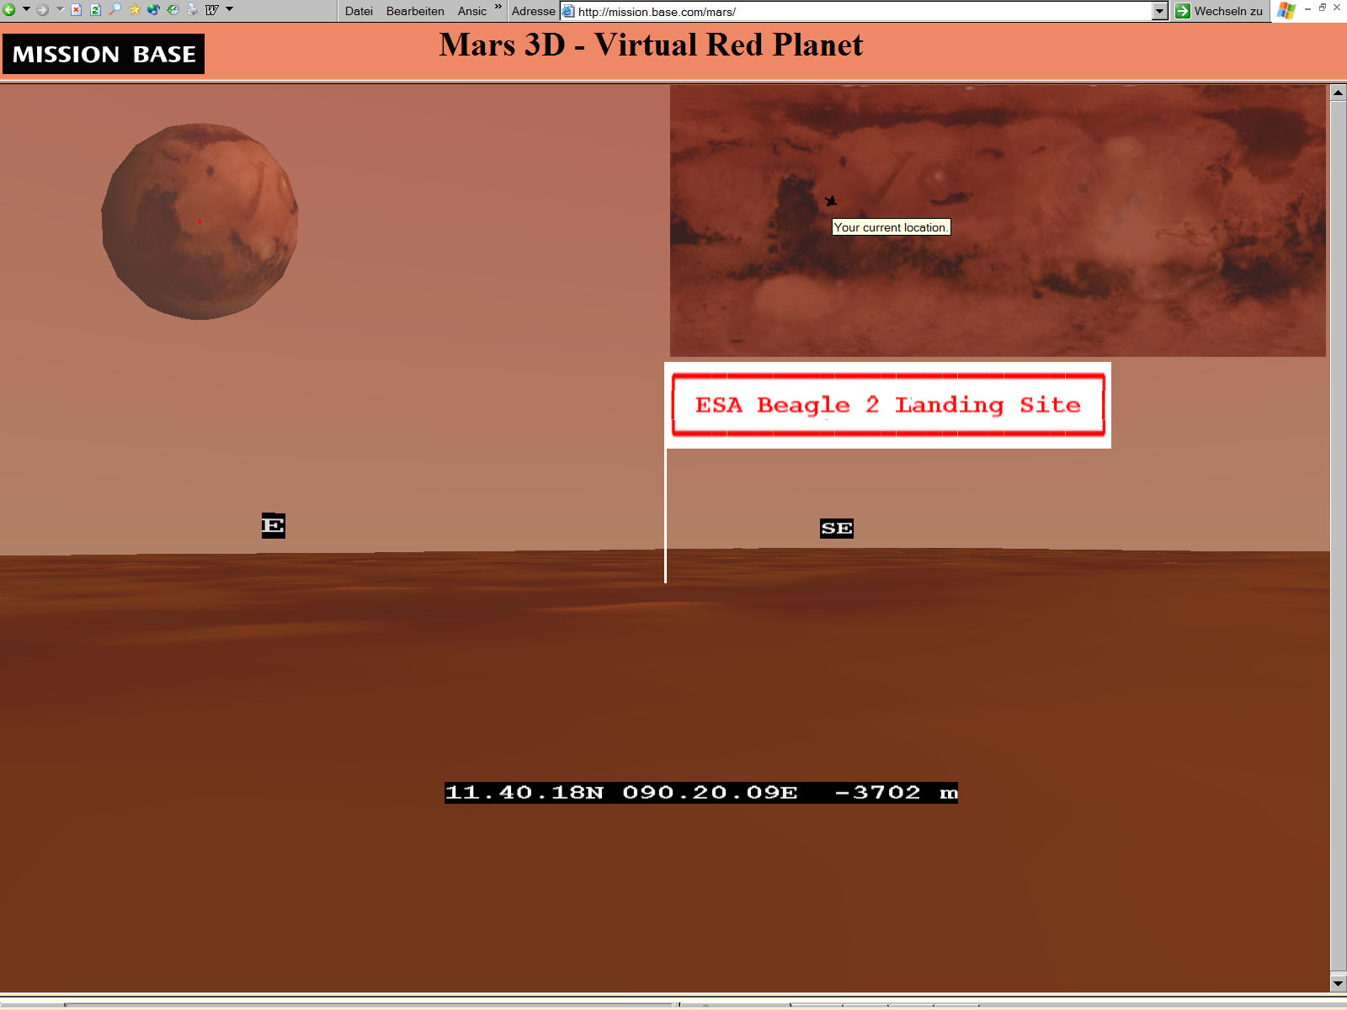
Task: Click the E compass marker
Action: (x=273, y=525)
